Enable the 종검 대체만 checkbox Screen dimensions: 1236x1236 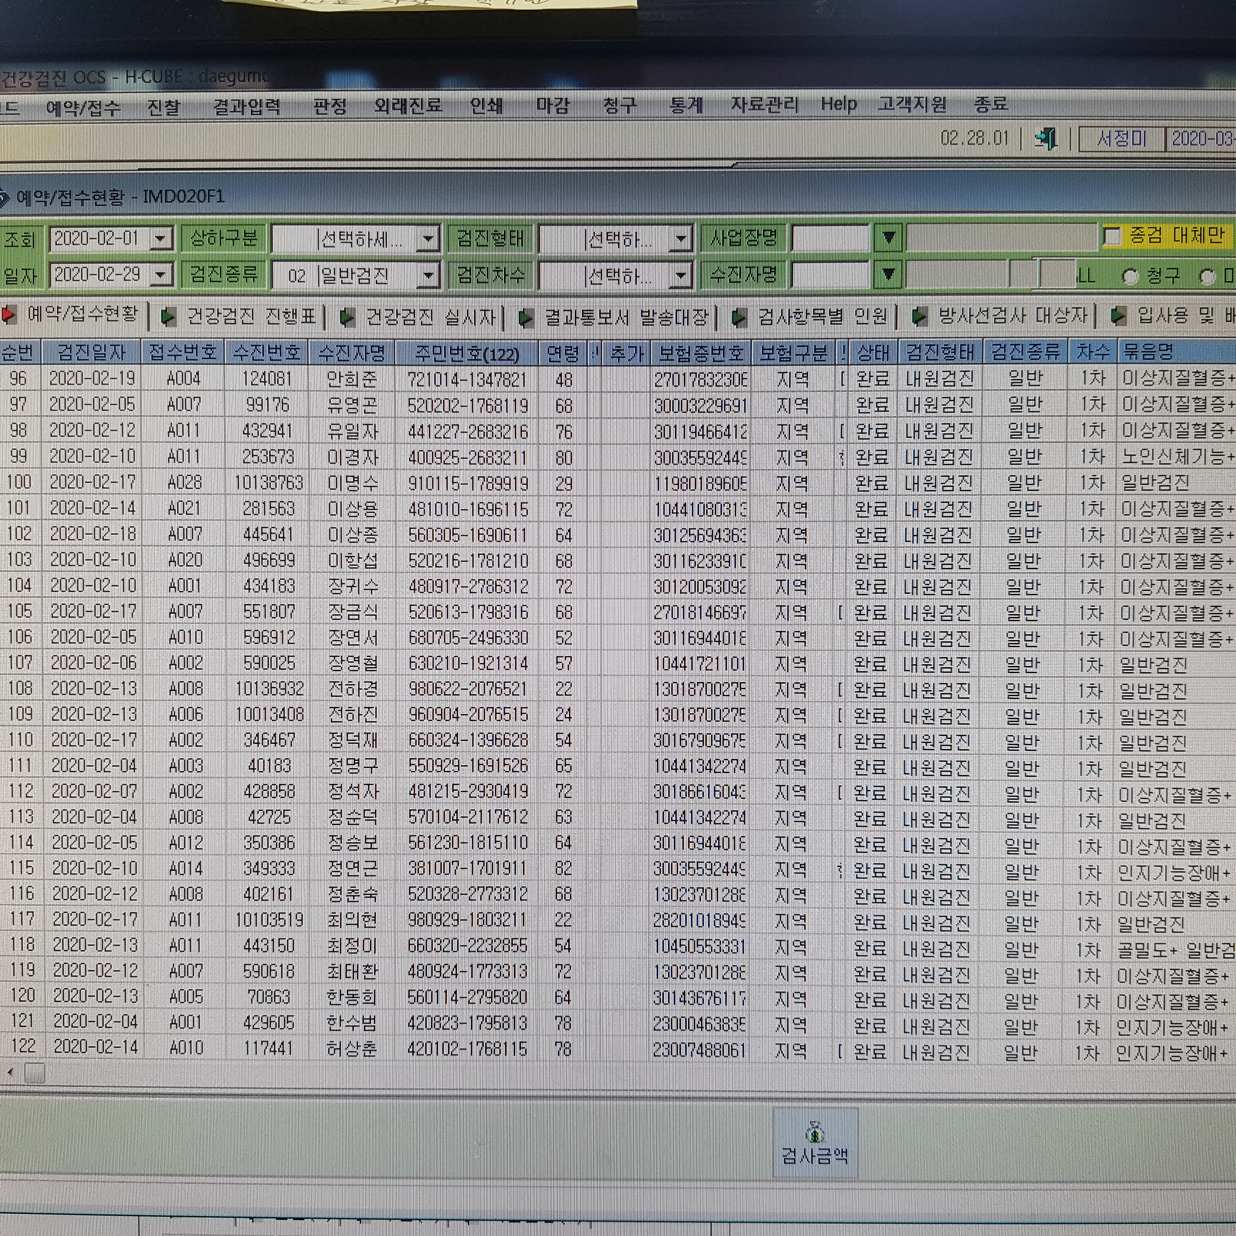[x=1113, y=236]
